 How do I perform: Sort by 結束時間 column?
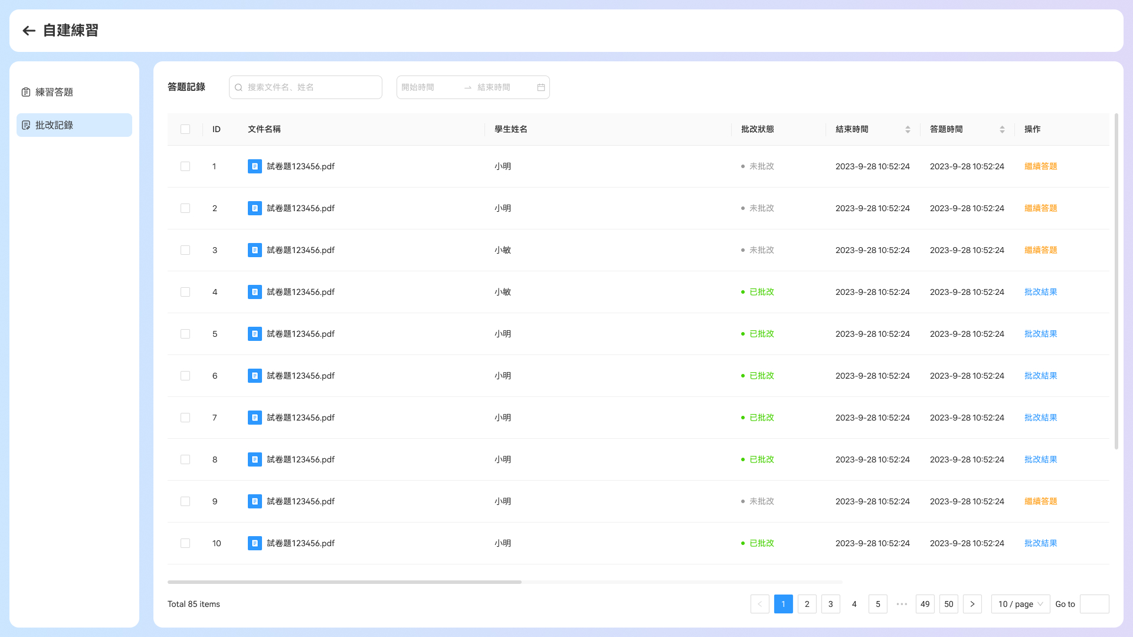coord(908,129)
